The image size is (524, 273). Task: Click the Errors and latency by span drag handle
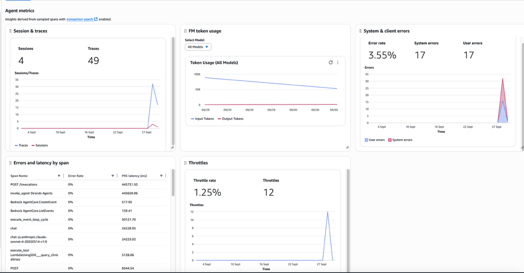coord(10,163)
